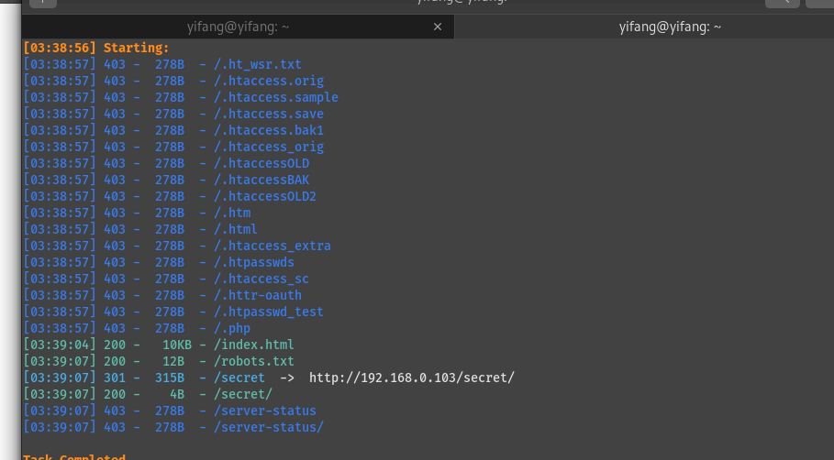Image resolution: width=834 pixels, height=460 pixels.
Task: Click the /.php path
Action: click(x=232, y=328)
